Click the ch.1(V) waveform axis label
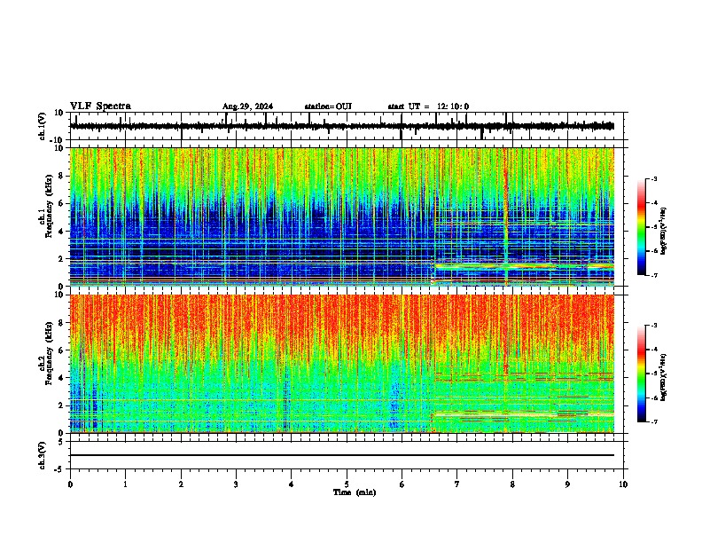Viewport: 702px width, 543px height. point(43,126)
